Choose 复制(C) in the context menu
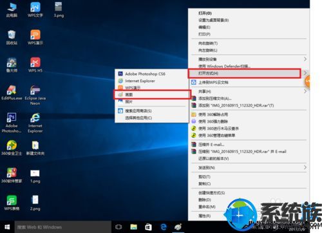This screenshot has height=233, width=322. pos(249,184)
